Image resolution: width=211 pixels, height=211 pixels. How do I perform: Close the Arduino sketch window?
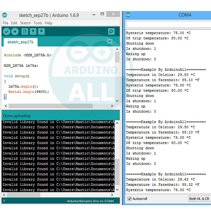click(x=113, y=14)
